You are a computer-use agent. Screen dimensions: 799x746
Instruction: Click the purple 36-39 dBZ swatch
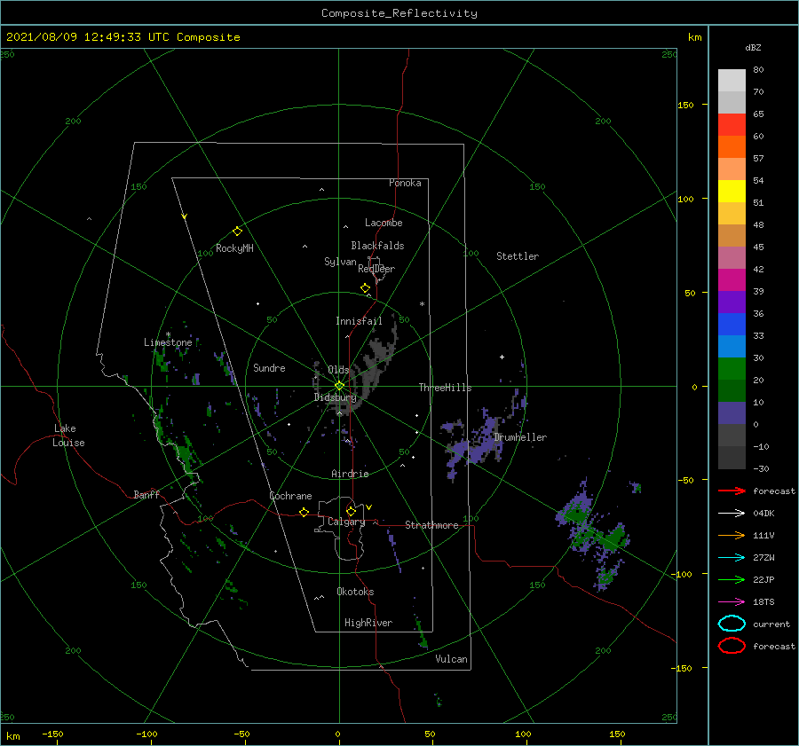[x=732, y=302]
